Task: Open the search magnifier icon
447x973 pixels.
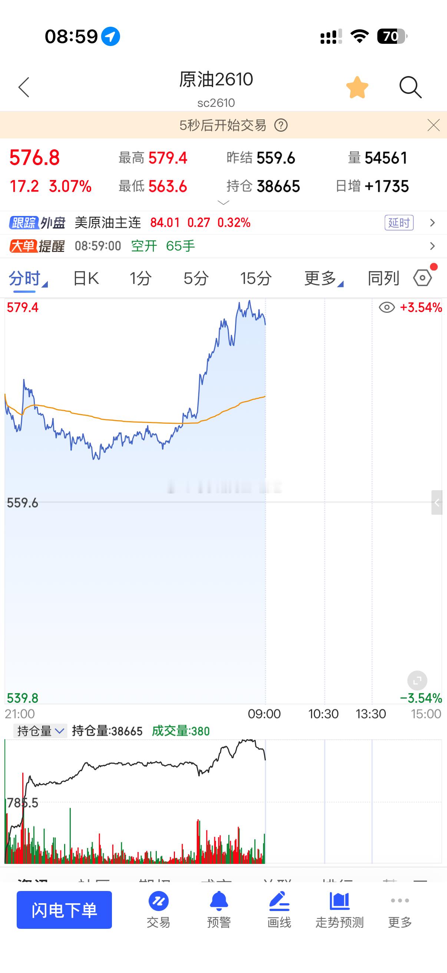Action: pos(410,87)
